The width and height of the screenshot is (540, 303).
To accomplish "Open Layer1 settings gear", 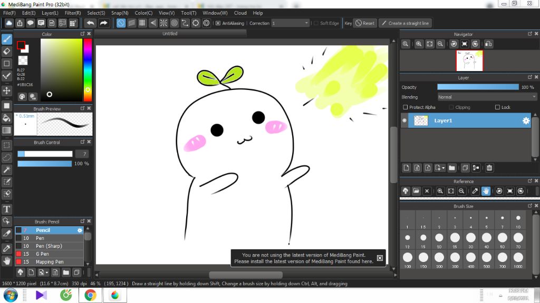I will click(x=526, y=120).
